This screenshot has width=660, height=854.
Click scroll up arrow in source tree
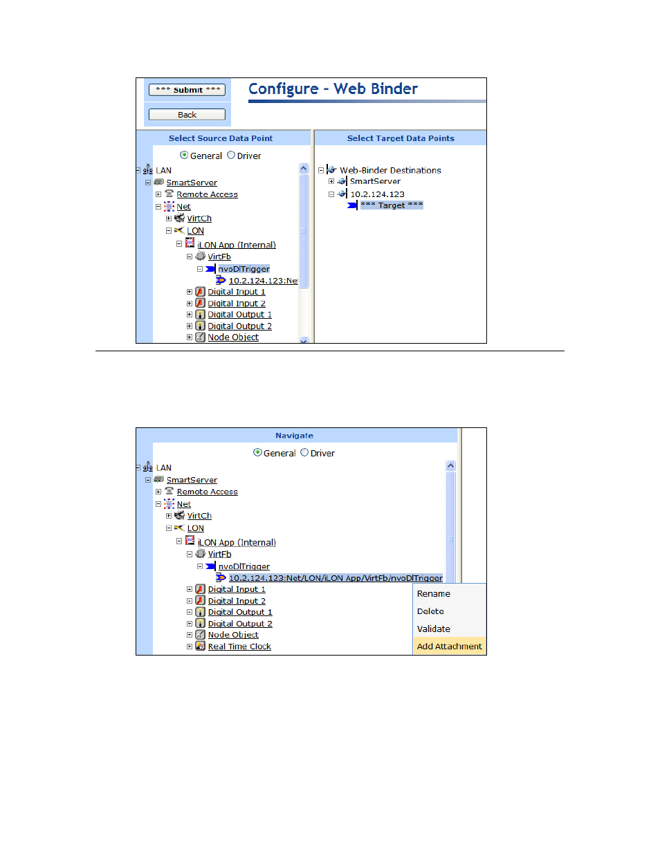click(x=304, y=169)
